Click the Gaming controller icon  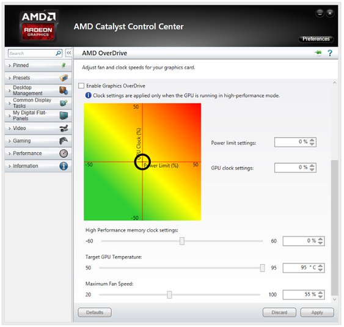[x=64, y=141]
